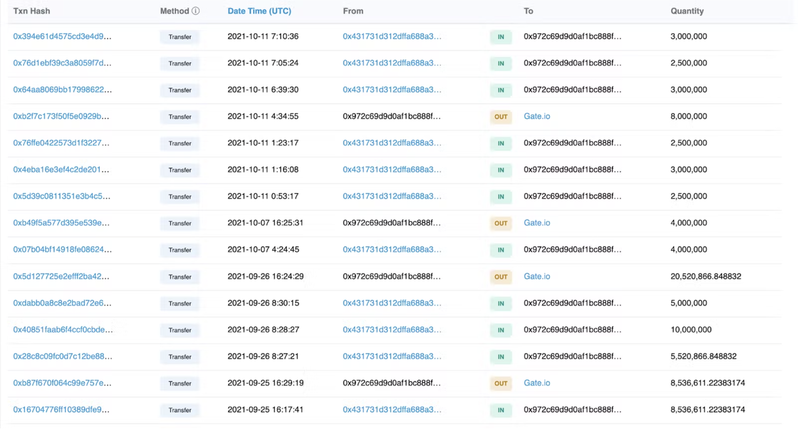
Task: Open transaction 0x5d39c0811351e3b4c5
Action: [62, 196]
